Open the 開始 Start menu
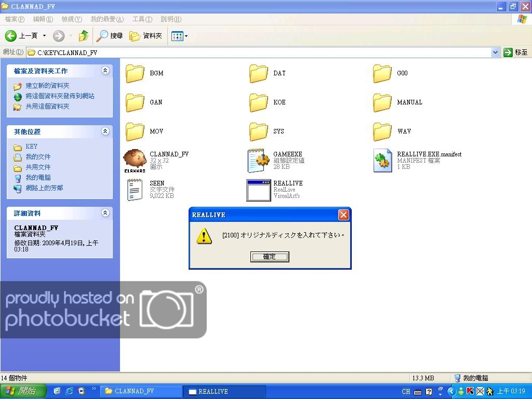Viewport: 532px width, 399px height. tap(23, 391)
